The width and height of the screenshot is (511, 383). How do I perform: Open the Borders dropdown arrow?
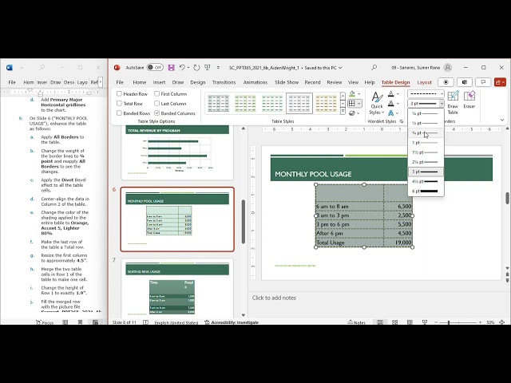[x=358, y=104]
